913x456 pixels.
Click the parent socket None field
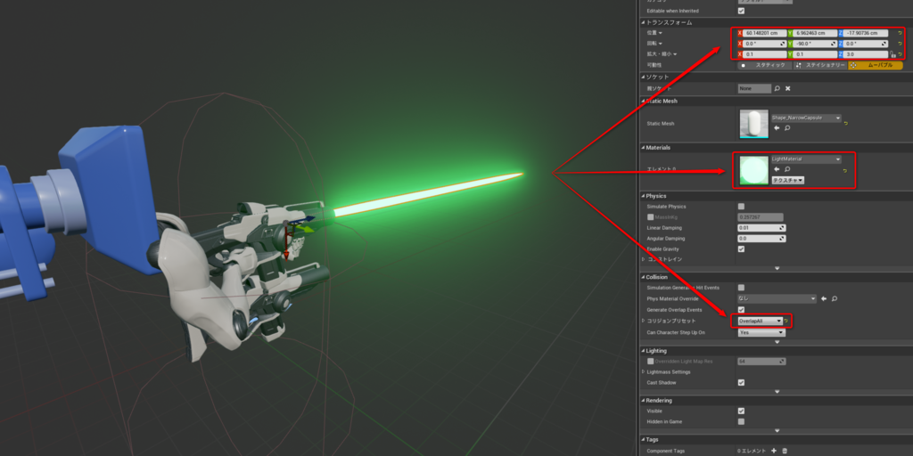[x=754, y=88]
